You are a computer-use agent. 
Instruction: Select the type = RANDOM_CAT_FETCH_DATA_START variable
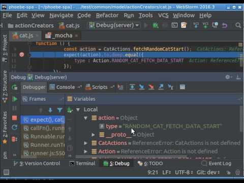pos(160,126)
